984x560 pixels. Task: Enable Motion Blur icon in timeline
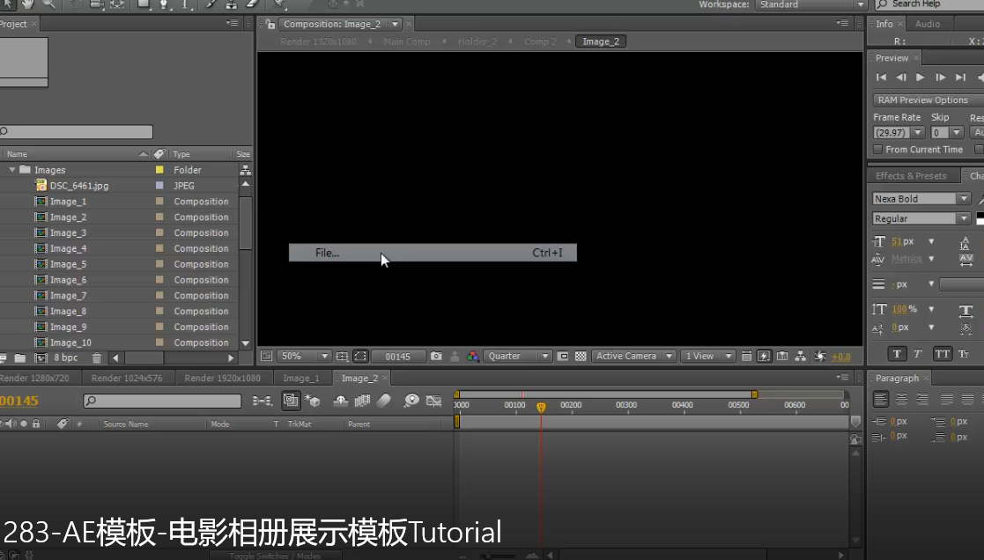[383, 401]
